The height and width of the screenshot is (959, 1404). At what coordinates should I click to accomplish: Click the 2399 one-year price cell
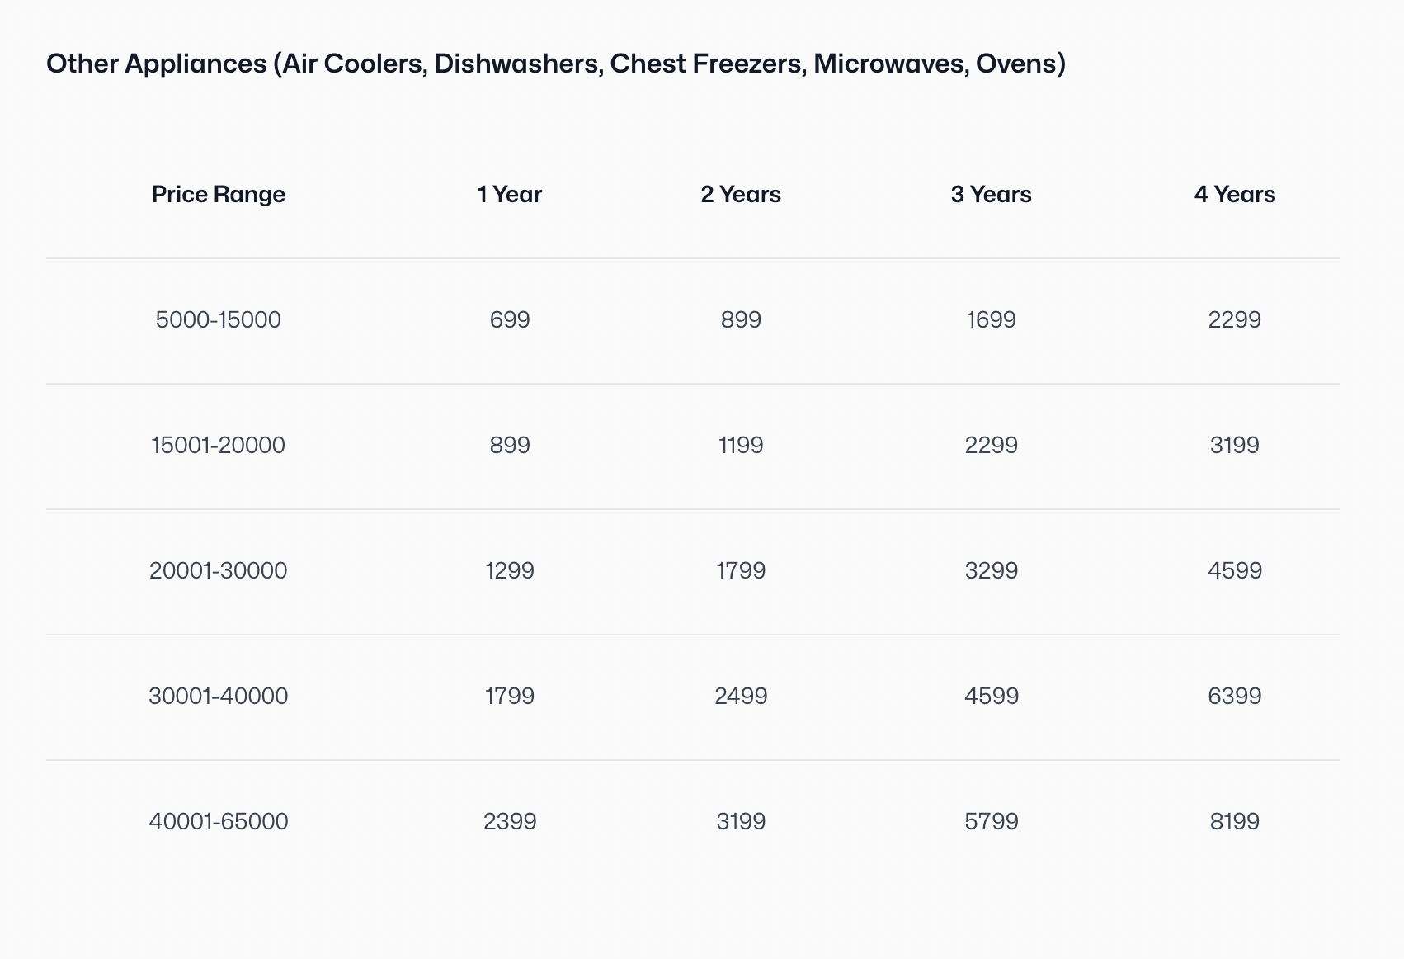509,821
